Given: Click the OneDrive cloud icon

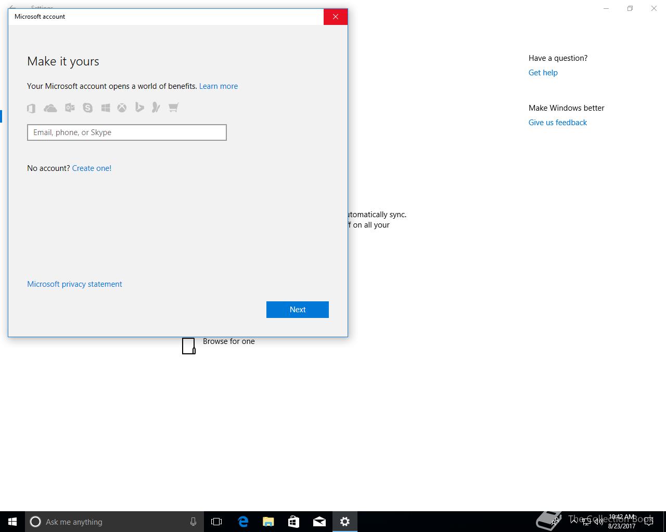Looking at the screenshot, I should coord(50,108).
